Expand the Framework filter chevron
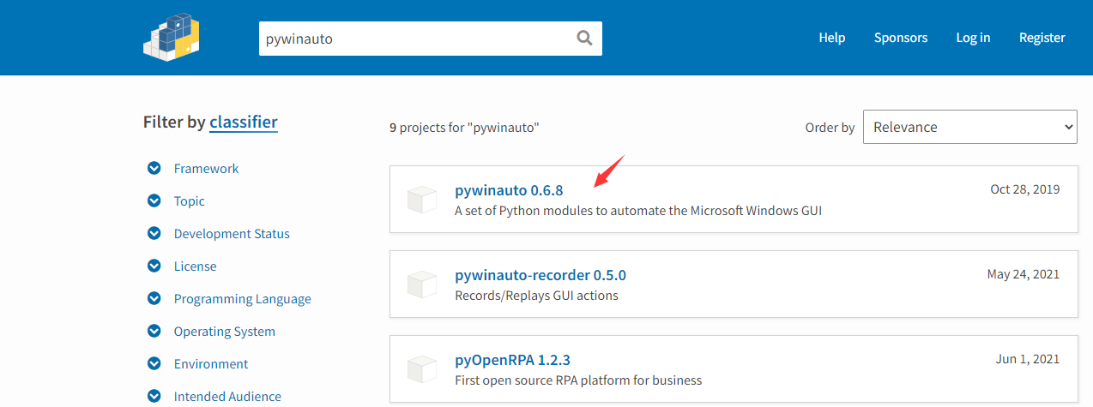 coord(154,169)
